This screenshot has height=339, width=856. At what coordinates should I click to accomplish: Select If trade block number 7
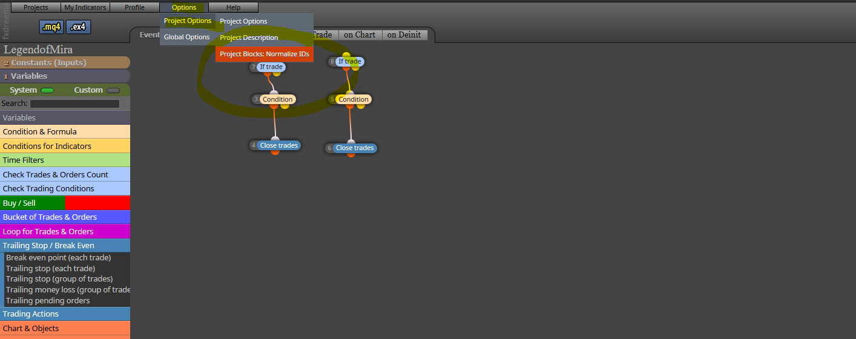tap(271, 67)
